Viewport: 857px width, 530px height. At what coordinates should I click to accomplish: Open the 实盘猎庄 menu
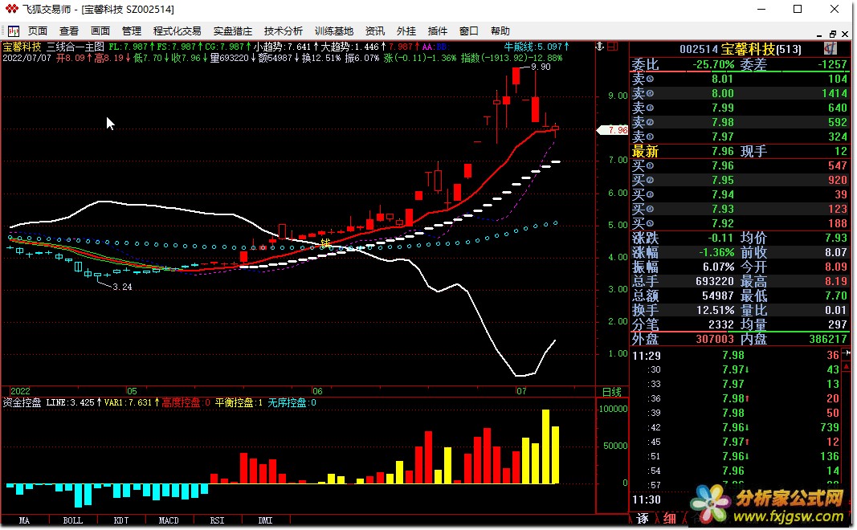click(x=233, y=31)
